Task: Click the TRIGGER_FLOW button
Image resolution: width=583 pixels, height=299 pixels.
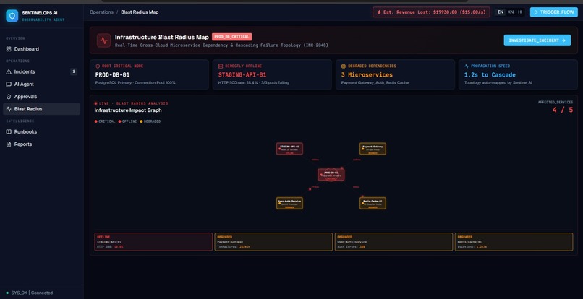Action: 553,12
